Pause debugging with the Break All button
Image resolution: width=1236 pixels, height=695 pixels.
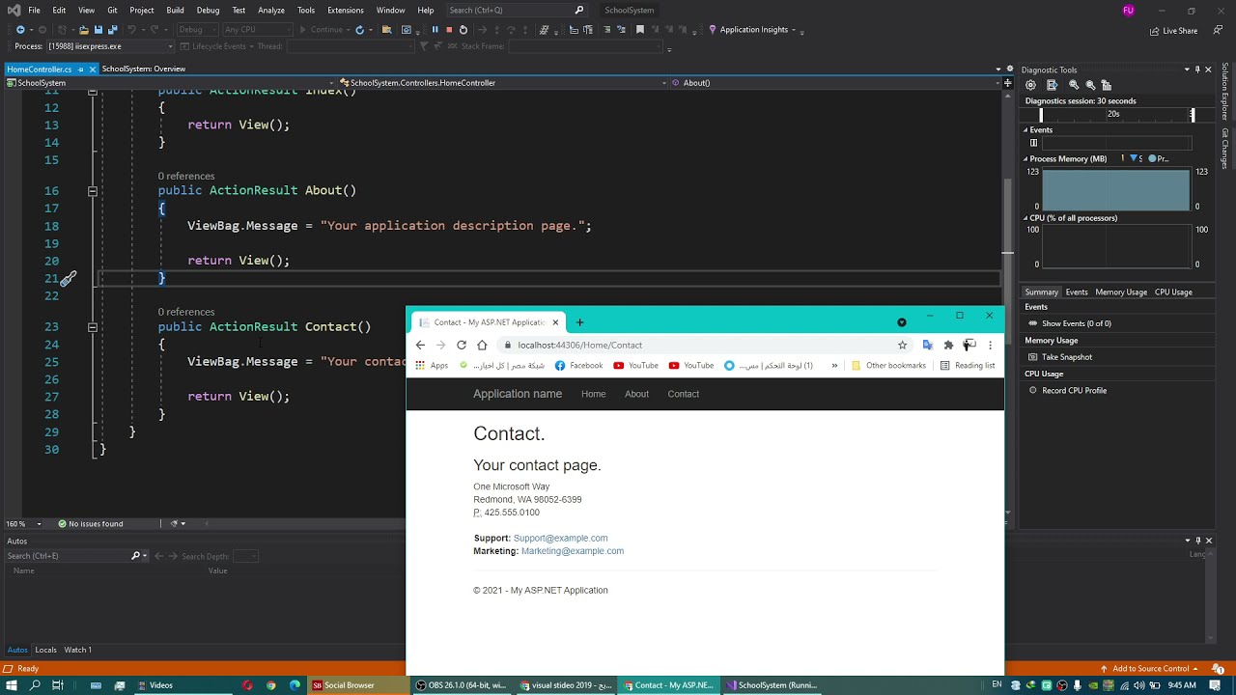point(435,30)
